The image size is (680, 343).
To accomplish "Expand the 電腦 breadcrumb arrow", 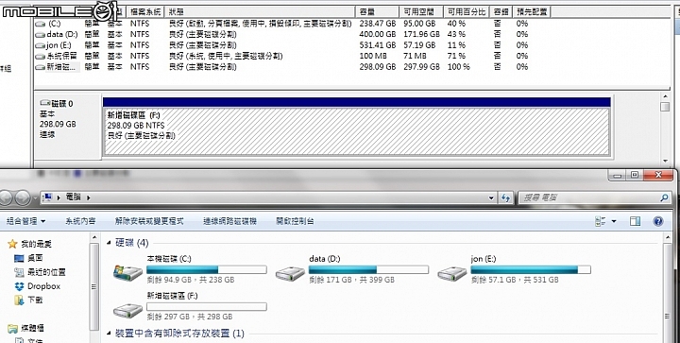I will tap(89, 197).
